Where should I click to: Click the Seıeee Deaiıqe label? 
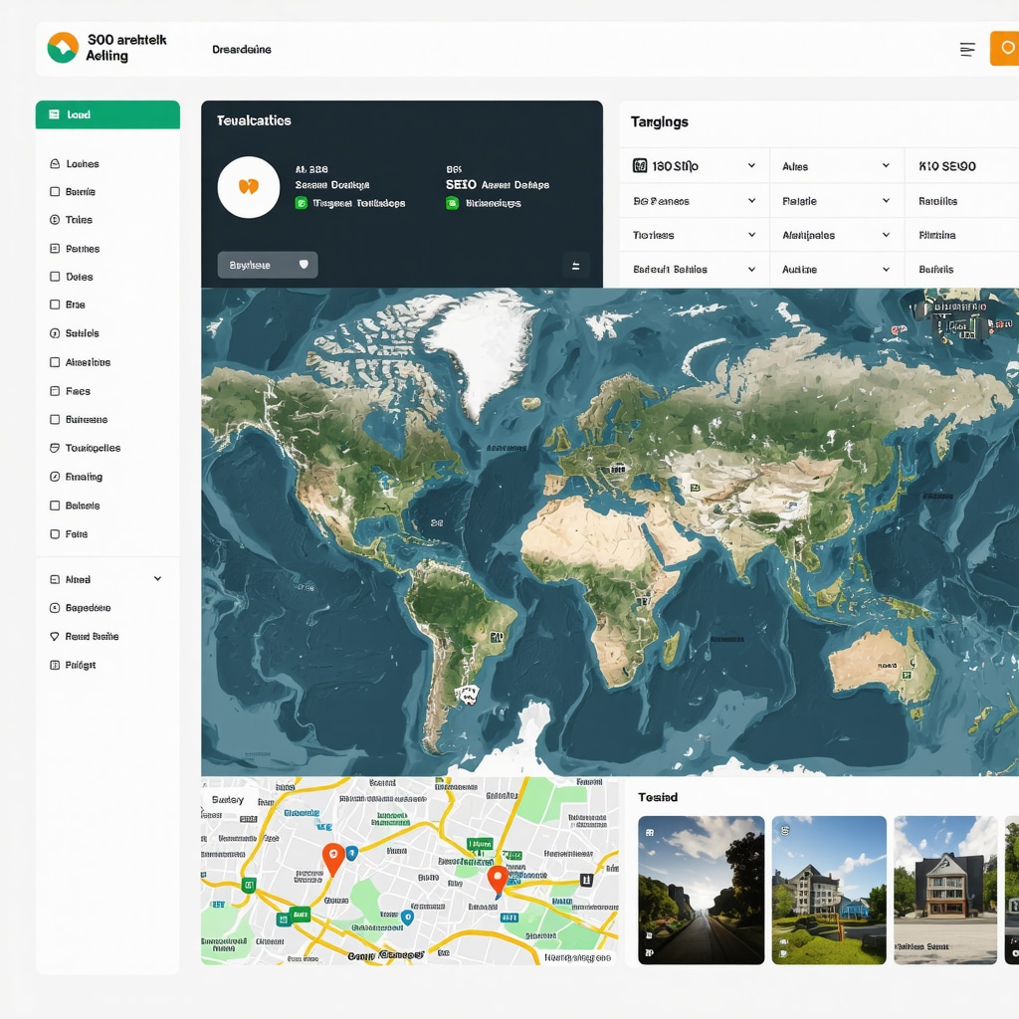click(x=332, y=185)
